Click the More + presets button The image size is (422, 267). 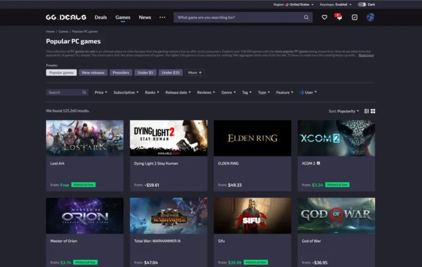195,72
